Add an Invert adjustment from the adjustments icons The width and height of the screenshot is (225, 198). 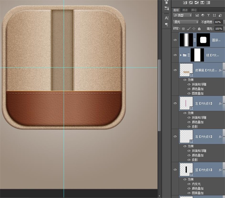[x=185, y=3]
